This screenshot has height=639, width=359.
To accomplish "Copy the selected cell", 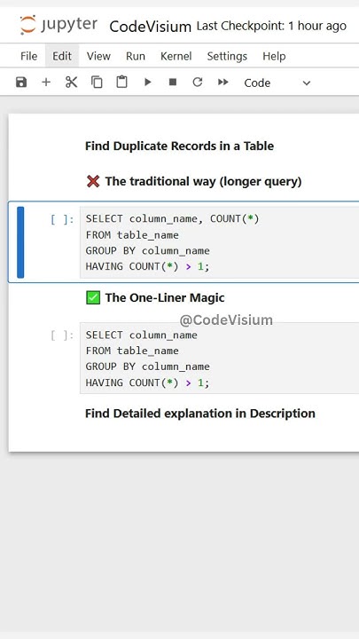I will [97, 83].
